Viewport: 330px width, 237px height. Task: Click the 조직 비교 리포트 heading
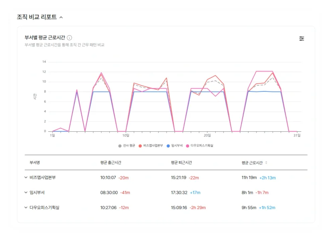coord(37,17)
